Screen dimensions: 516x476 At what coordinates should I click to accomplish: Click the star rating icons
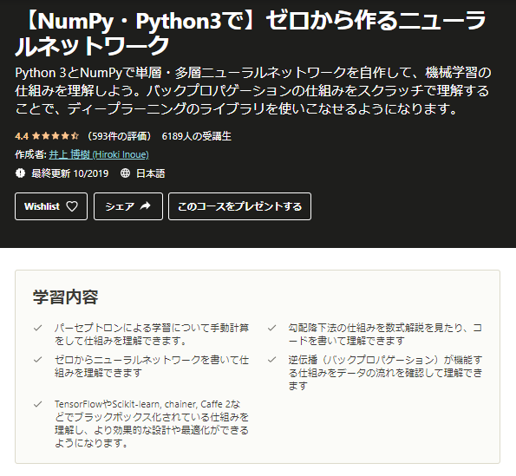[56, 136]
